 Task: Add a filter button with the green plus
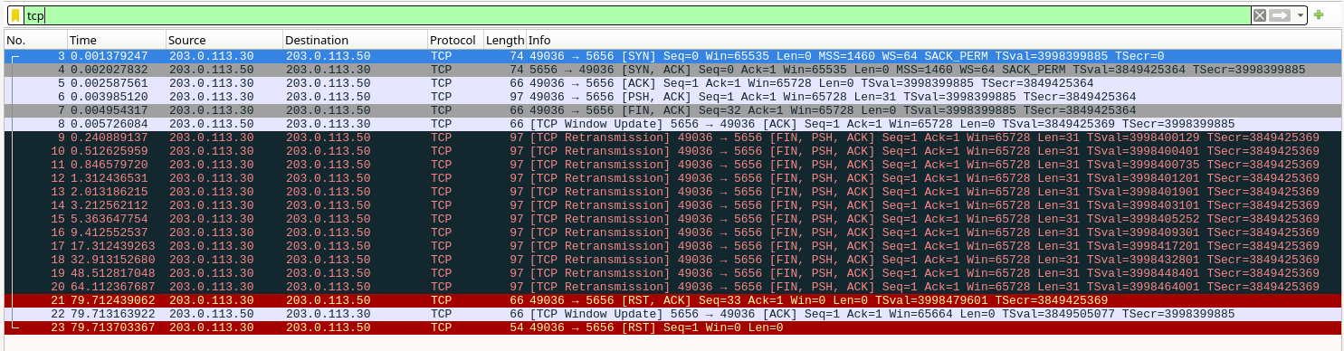click(1319, 15)
